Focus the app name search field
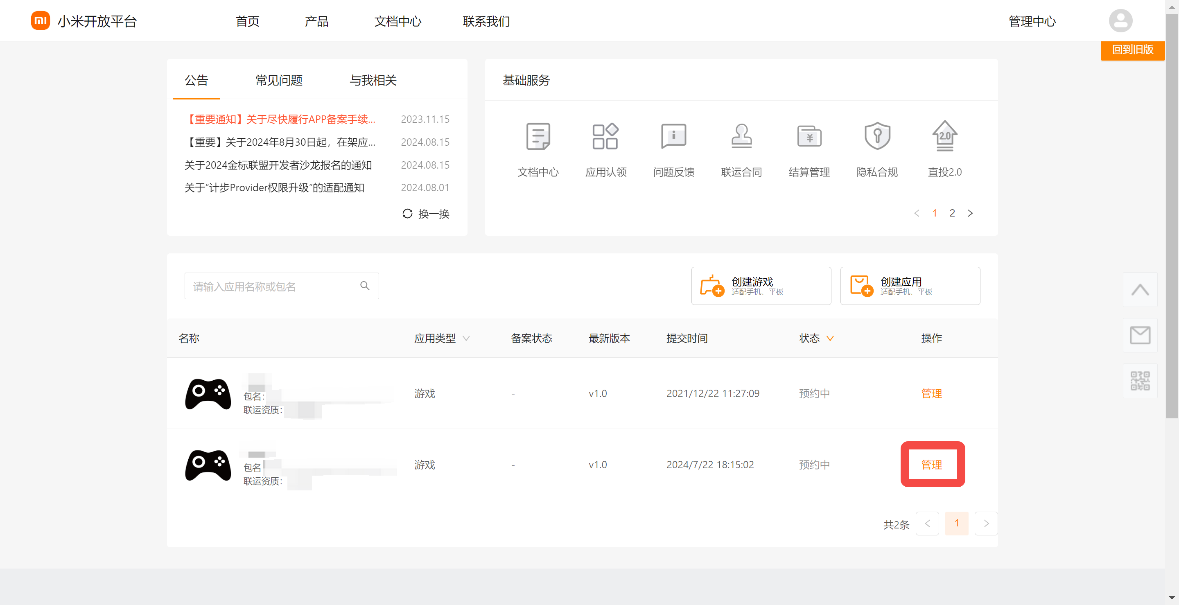Screen dimensions: 1179x605 [282, 286]
